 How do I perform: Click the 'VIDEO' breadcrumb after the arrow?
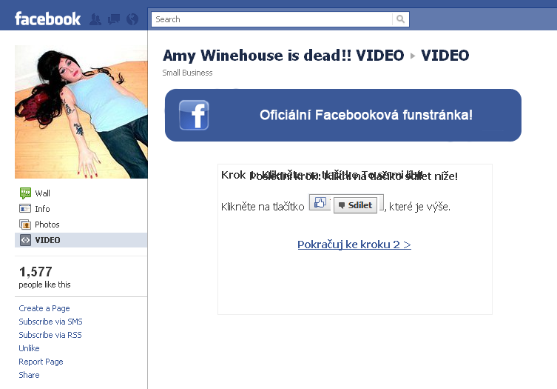coord(445,56)
